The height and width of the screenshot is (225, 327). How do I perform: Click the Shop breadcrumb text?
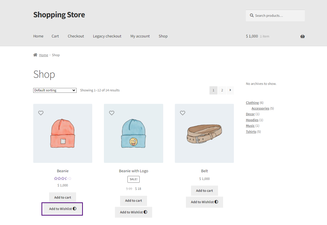tap(56, 55)
